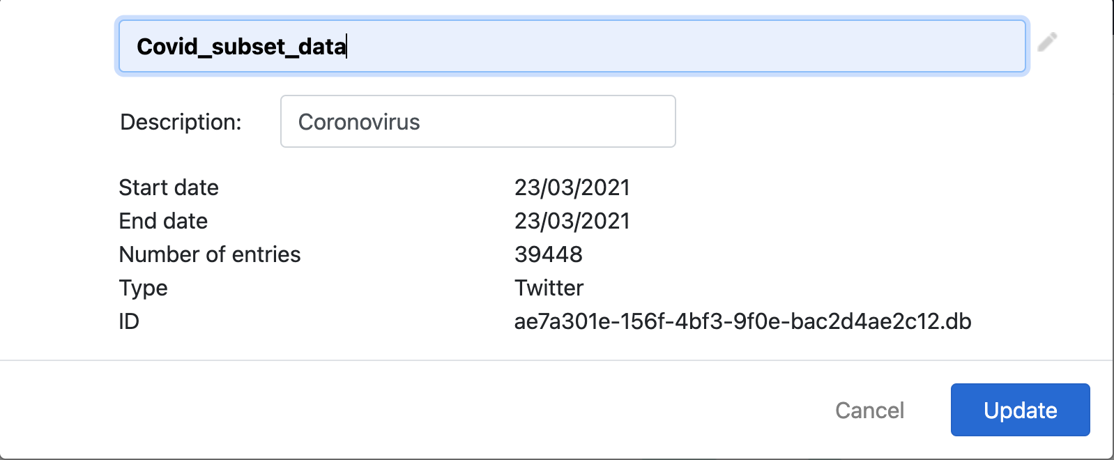The image size is (1114, 460).
Task: Click the Coronovirus text in the Description field
Action: pyautogui.click(x=359, y=122)
